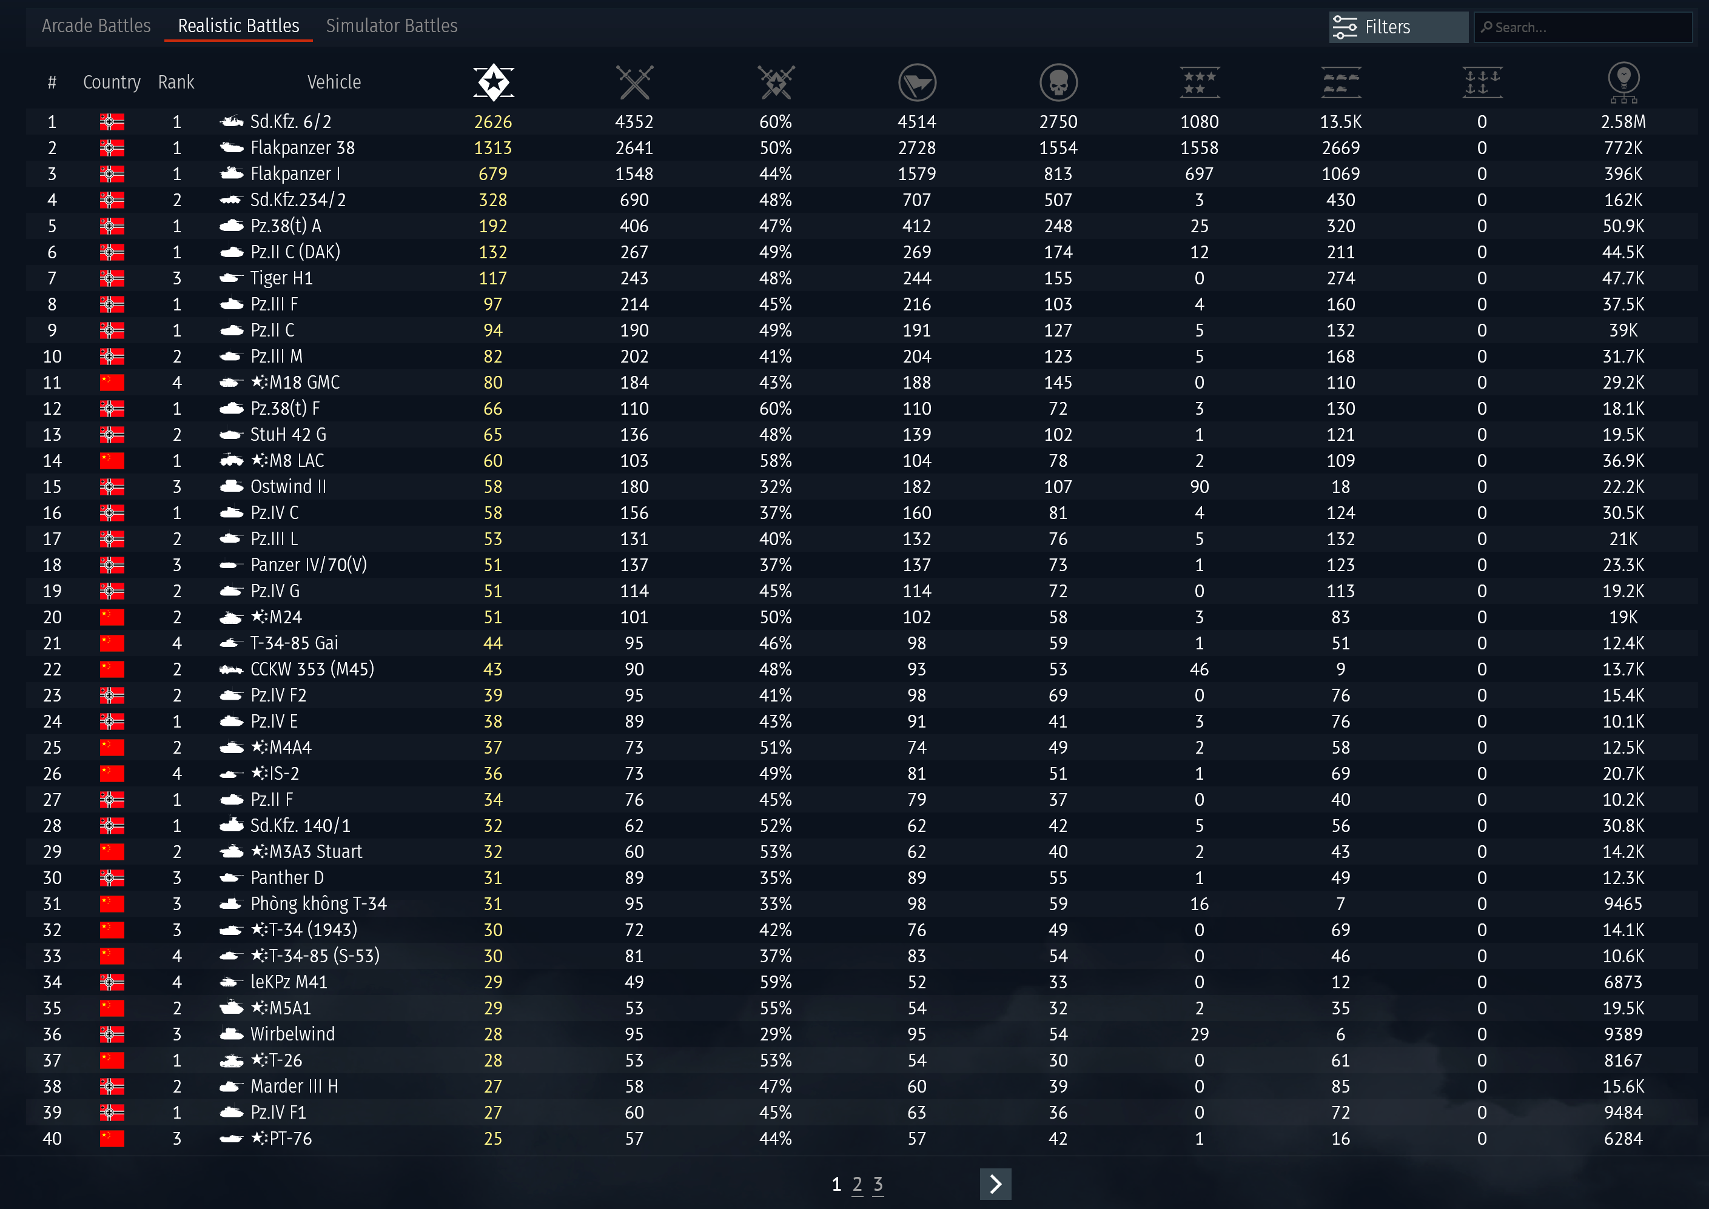This screenshot has height=1209, width=1709.
Task: Select the T-26 vehicle name
Action: click(x=277, y=1060)
